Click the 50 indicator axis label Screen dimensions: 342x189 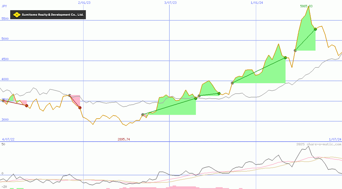pos(3,144)
